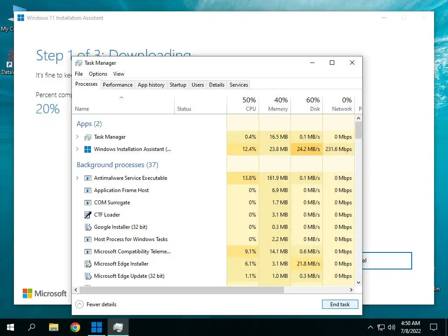Open the notification center icon
Screen dimensions: 448x336
(x=434, y=327)
